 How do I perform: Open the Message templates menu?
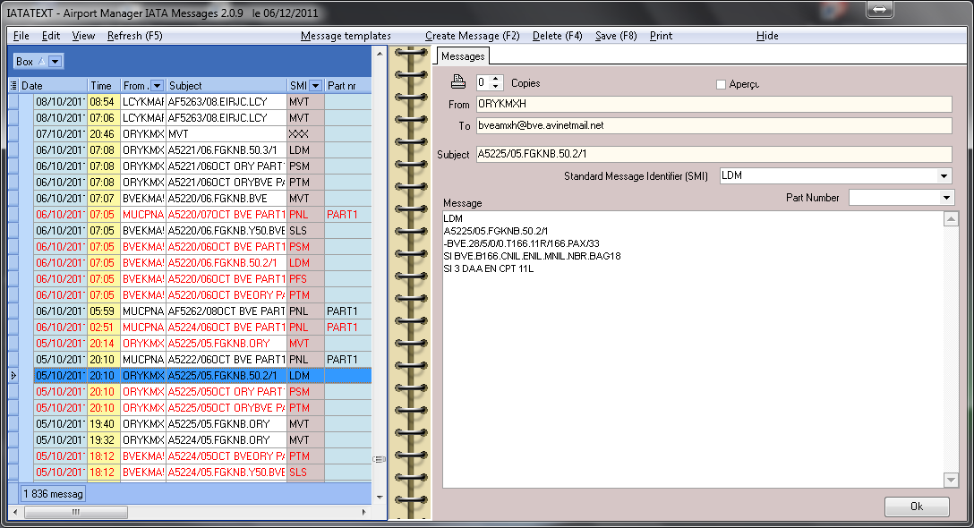(x=346, y=36)
